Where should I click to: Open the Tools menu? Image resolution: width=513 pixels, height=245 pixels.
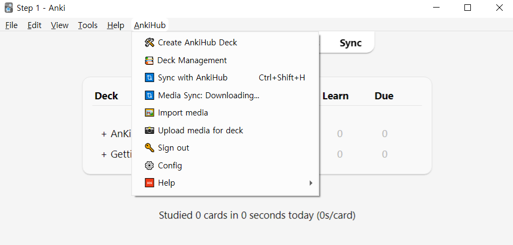point(87,25)
